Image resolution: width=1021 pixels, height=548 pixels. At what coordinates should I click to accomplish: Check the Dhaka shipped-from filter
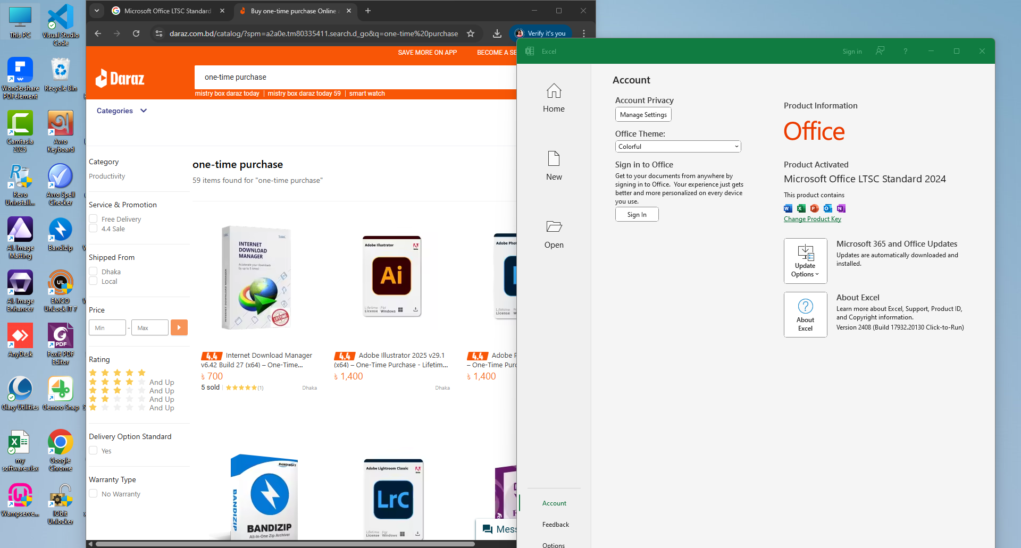[x=93, y=272]
